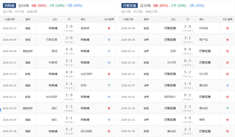This screenshot has width=235, height=137.
Task: Click 摩纳哥 home team in 2026-02-18 row
Action: tap(172, 131)
